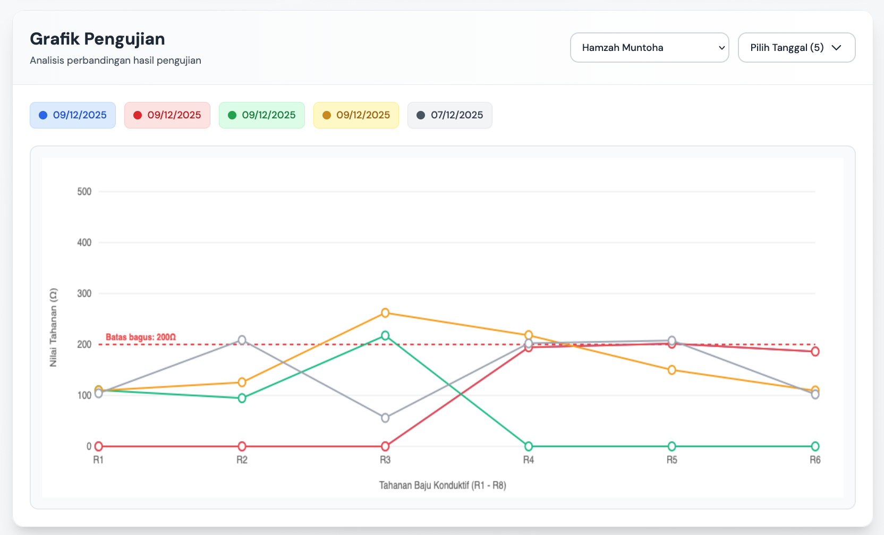The width and height of the screenshot is (884, 535).
Task: Select the red 09/12/2025 tab chip
Action: click(167, 115)
